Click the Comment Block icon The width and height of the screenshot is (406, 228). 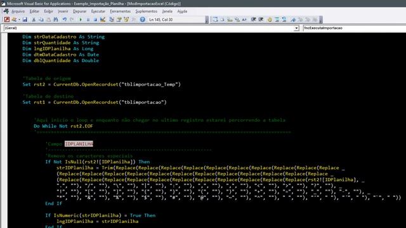277,20
